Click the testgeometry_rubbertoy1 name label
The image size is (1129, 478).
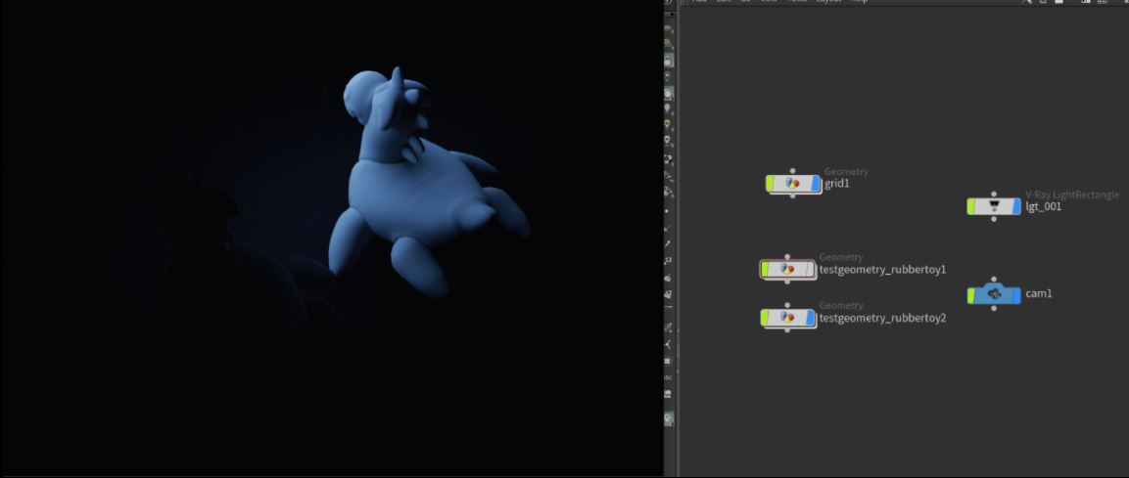pos(883,270)
